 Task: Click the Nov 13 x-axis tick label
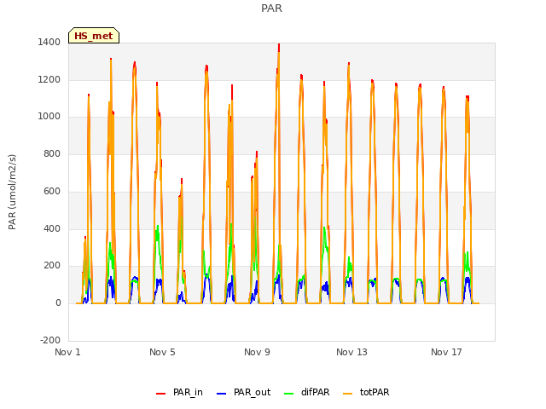[x=351, y=352]
